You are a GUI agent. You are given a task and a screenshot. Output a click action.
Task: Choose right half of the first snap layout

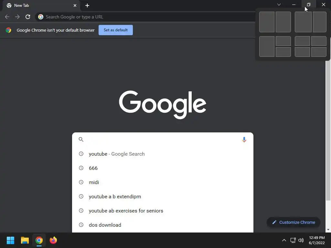pyautogui.click(x=283, y=22)
